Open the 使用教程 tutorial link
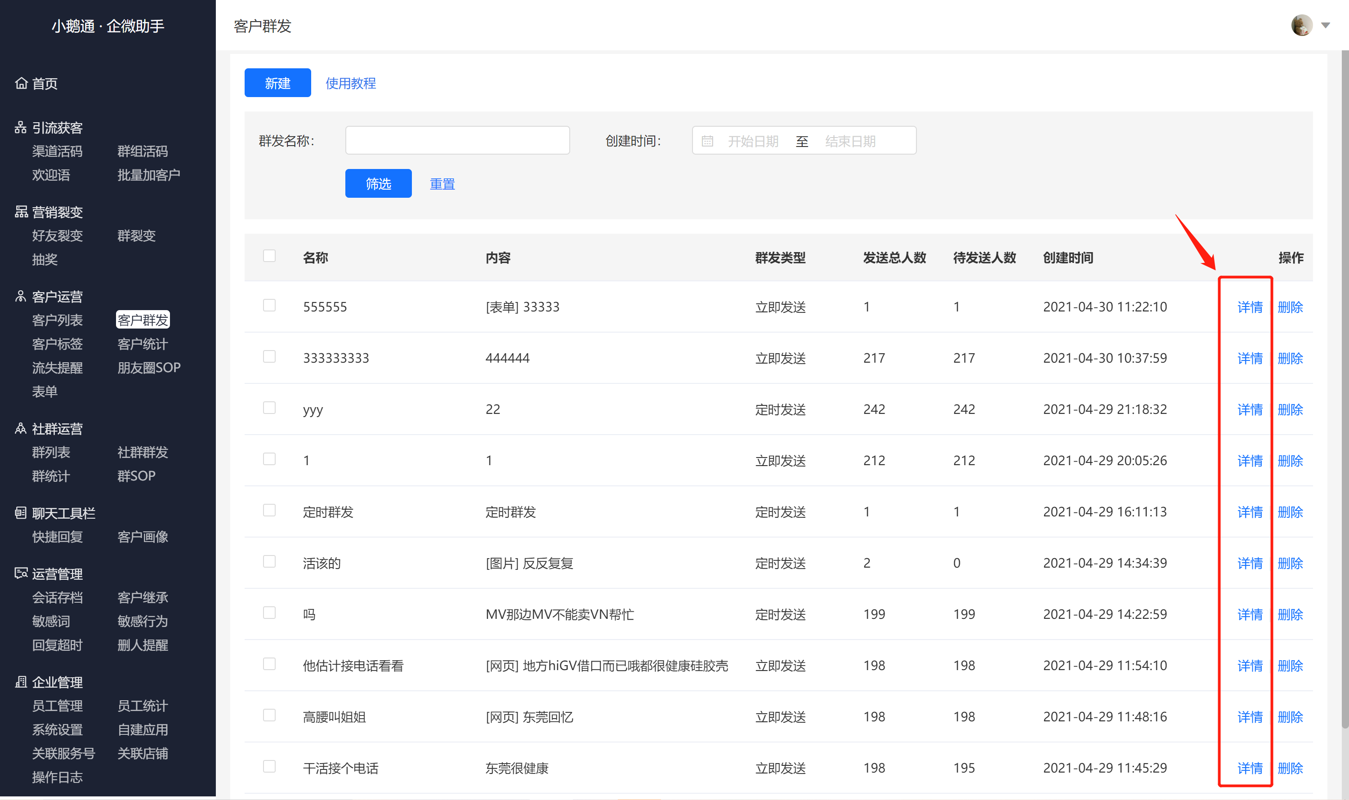This screenshot has height=800, width=1349. (x=351, y=83)
